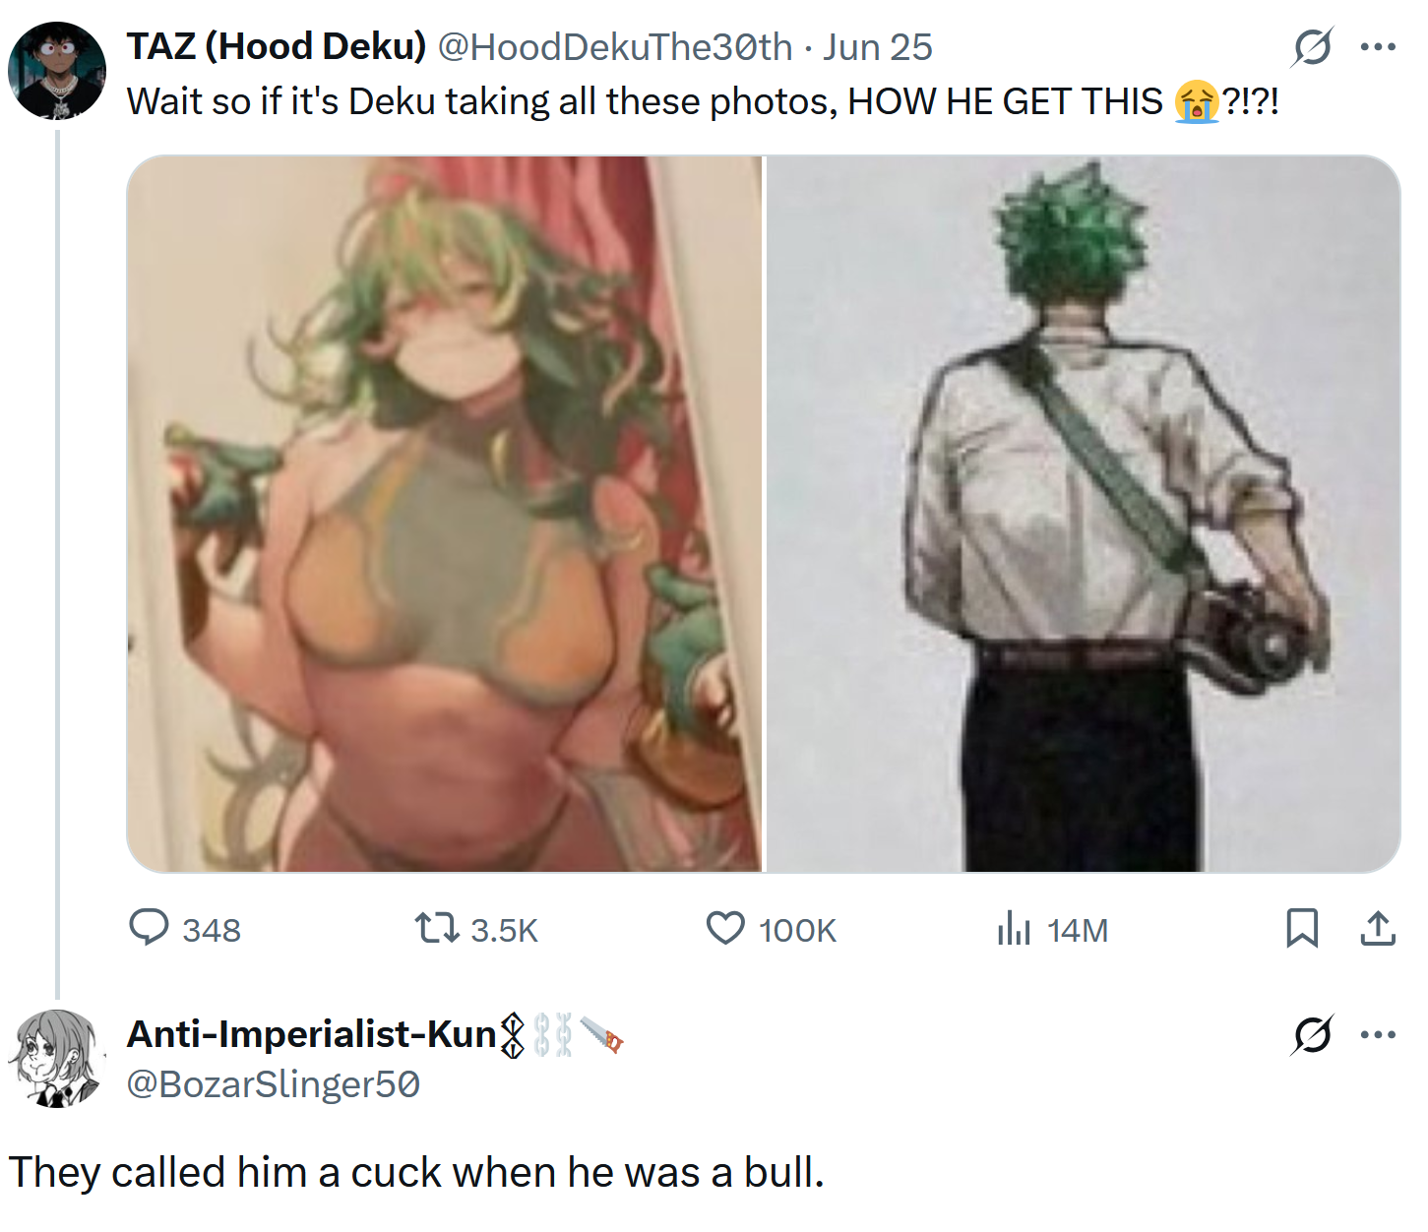The width and height of the screenshot is (1428, 1232).
Task: Open the reply icon showing 348
Action: tap(185, 929)
